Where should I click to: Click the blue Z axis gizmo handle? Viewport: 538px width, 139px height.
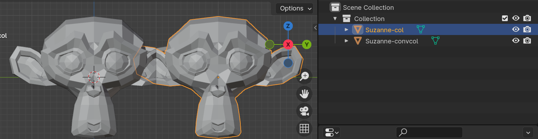pos(288,26)
